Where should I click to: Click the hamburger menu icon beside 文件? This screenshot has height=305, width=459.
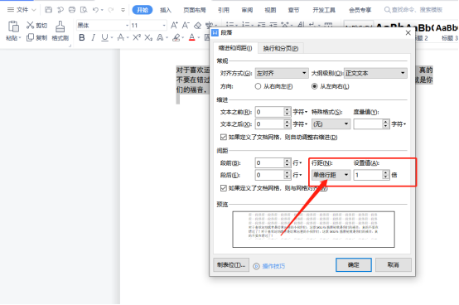[11, 10]
